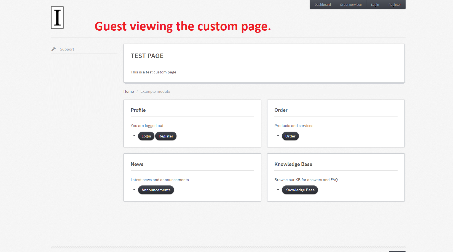Click the TEST PAGE heading
The height and width of the screenshot is (252, 453).
click(147, 55)
